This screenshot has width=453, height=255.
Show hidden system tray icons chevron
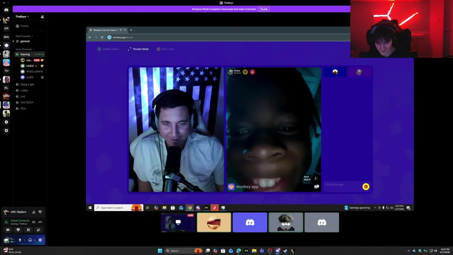[x=409, y=251]
